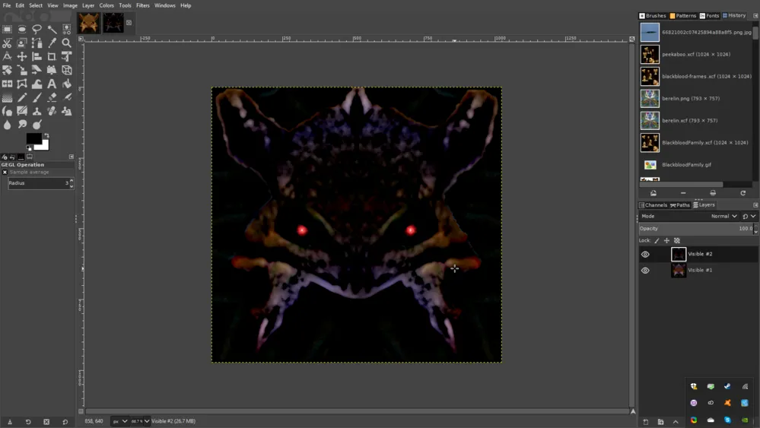The width and height of the screenshot is (760, 428).
Task: Pick the Bucket Fill tool
Action: point(67,84)
